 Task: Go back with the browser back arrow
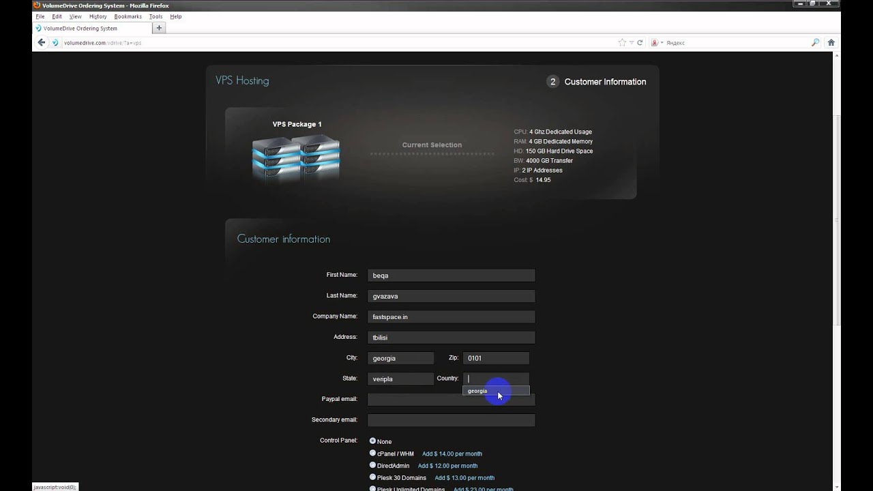click(41, 42)
